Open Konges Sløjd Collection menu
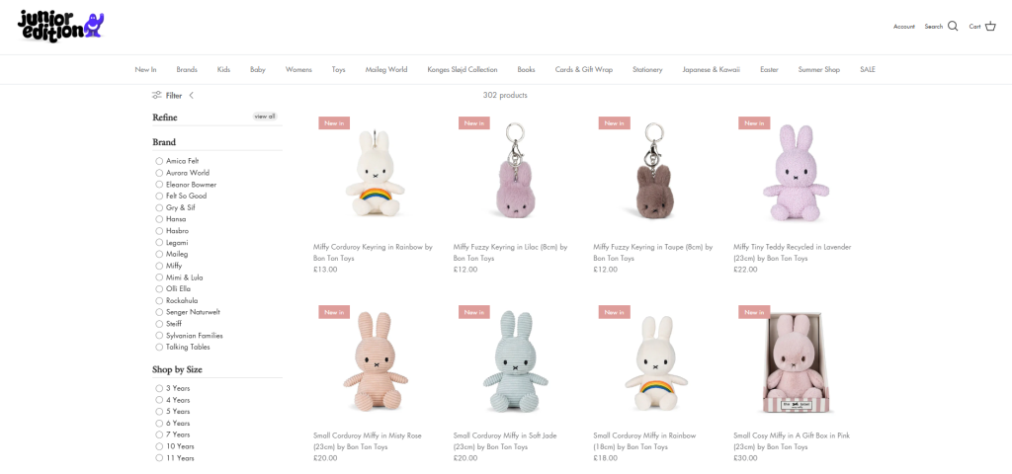1012x474 pixels. point(463,70)
